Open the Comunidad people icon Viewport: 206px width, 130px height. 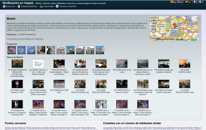coord(41,6)
